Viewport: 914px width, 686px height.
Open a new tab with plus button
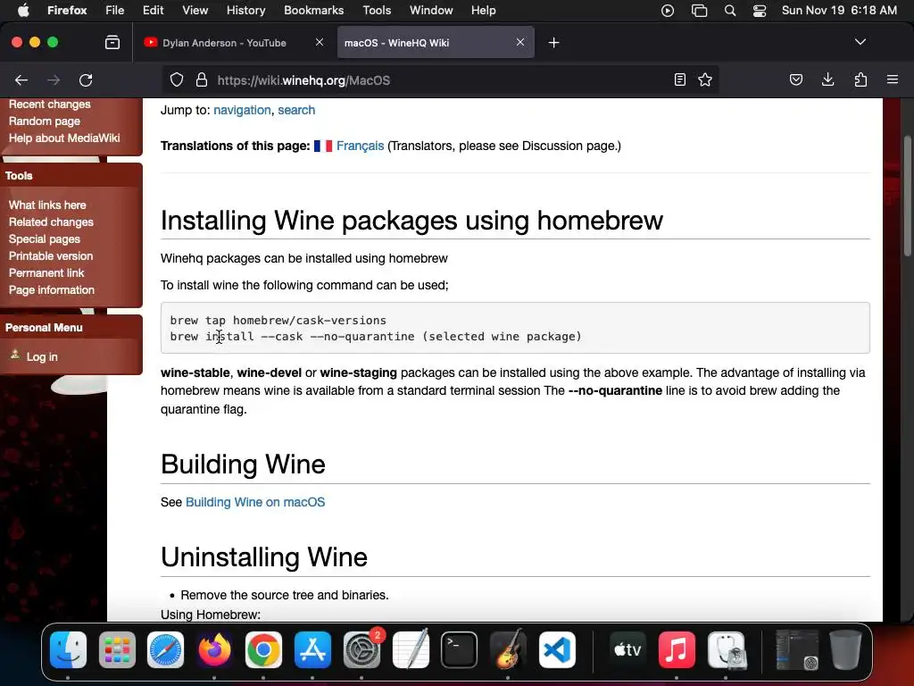pos(553,43)
